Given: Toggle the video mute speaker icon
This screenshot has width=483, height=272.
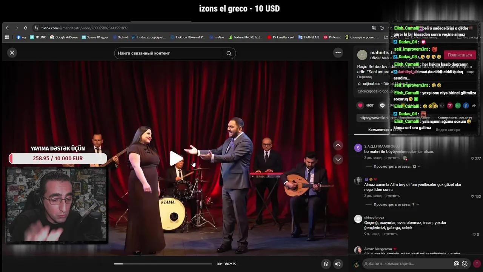Looking at the screenshot, I should click(338, 264).
